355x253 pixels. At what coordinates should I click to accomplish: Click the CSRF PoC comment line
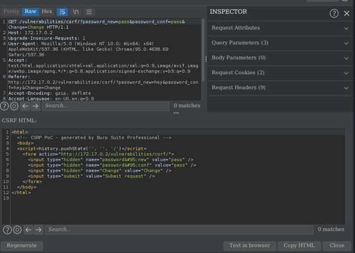[x=94, y=138]
